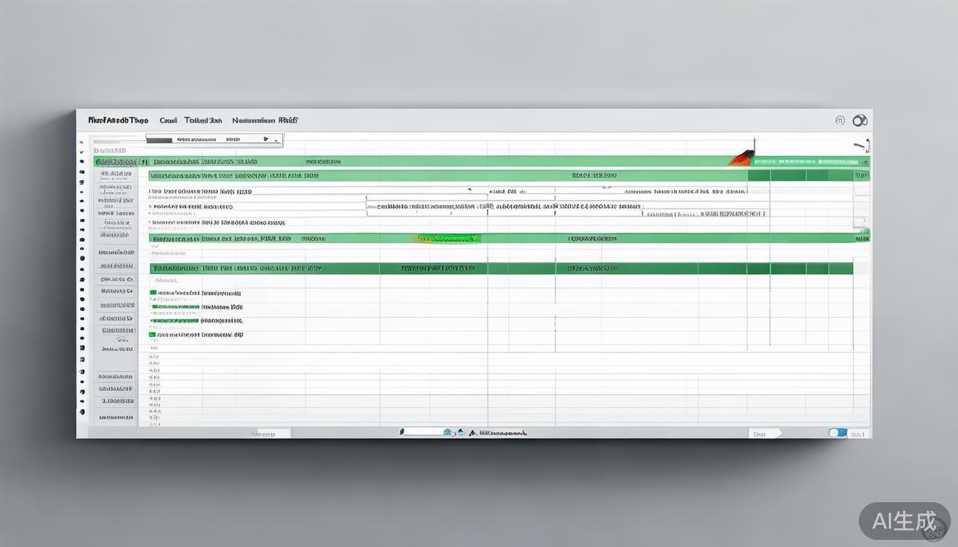Image resolution: width=958 pixels, height=547 pixels.
Task: Click the overlapping circles icon in top-right header
Action: (860, 121)
